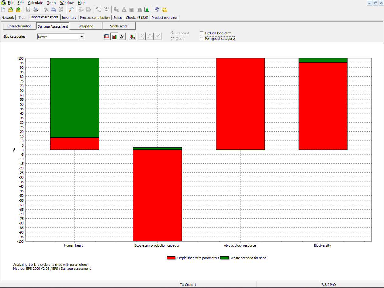Open the Window menu
This screenshot has width=384, height=288.
tap(67, 3)
